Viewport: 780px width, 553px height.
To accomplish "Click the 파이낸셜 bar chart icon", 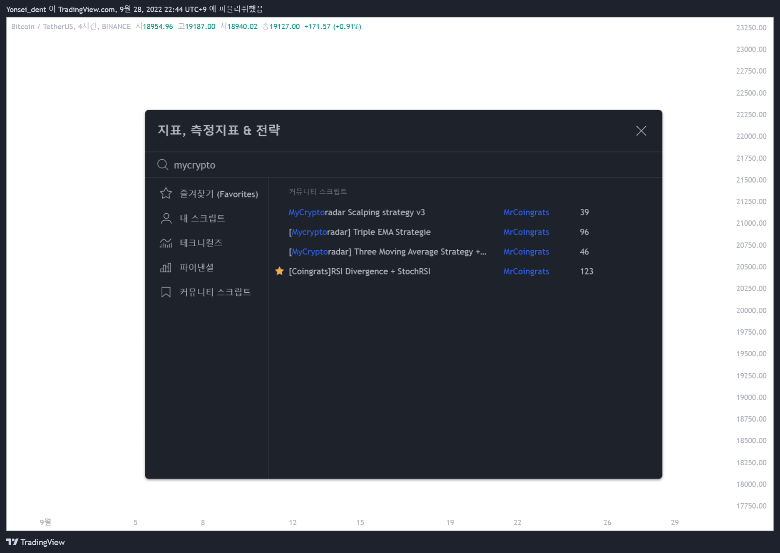I will tap(166, 267).
